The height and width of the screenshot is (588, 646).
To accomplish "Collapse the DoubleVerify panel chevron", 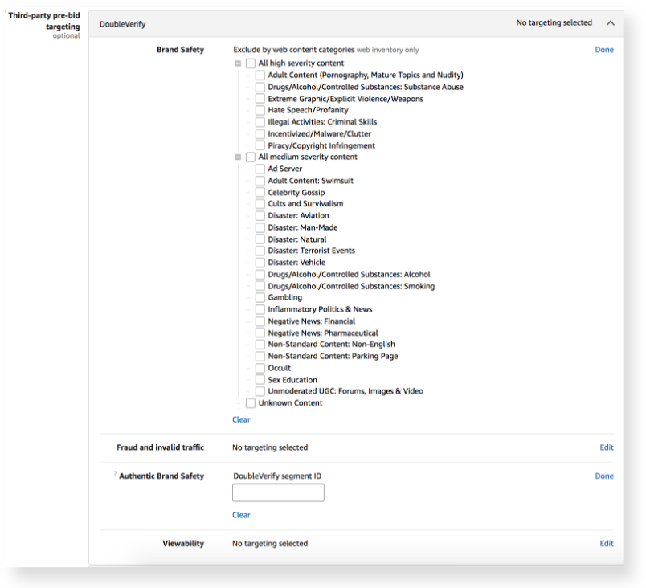I will pos(611,23).
